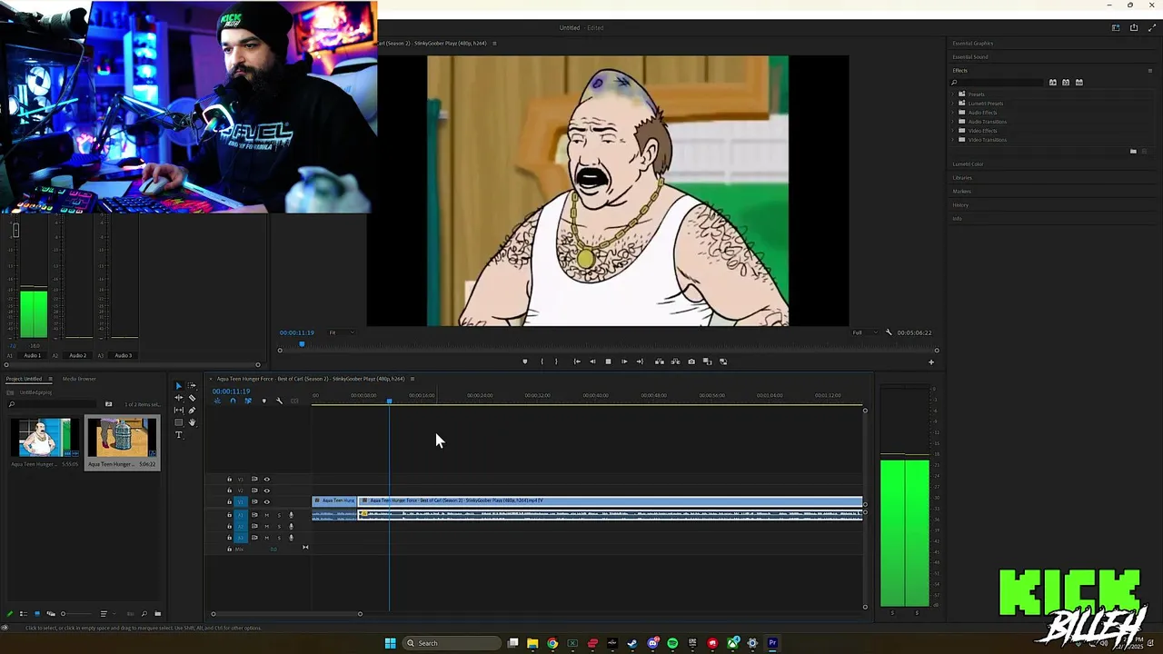Mute audio track A1
The image size is (1163, 654).
[267, 515]
